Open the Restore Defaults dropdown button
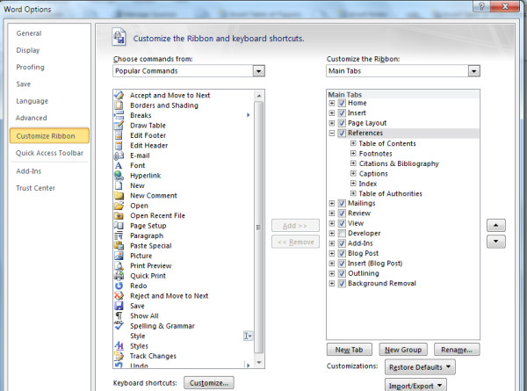 [x=420, y=367]
